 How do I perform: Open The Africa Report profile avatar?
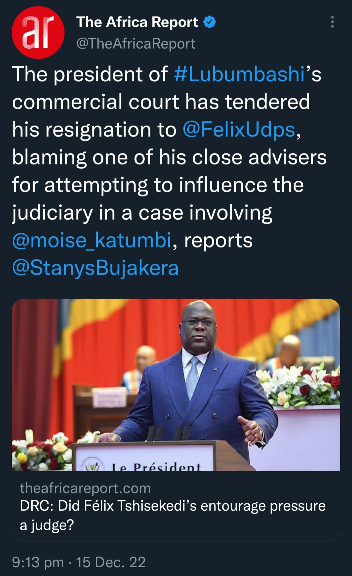pyautogui.click(x=38, y=33)
